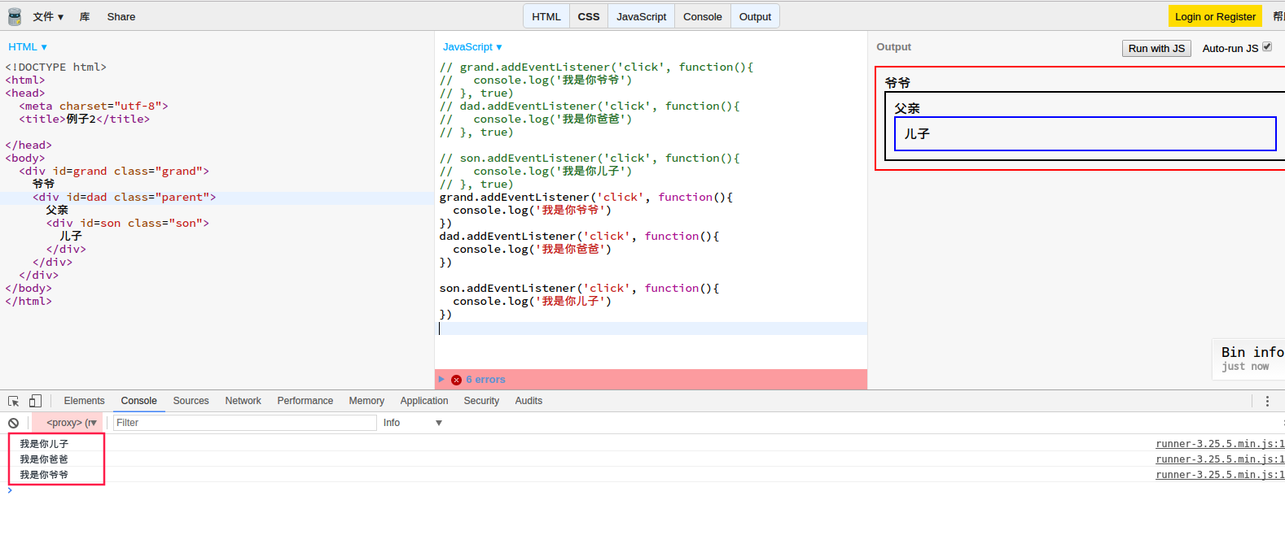Switch to the Elements DevTools tab

coord(85,401)
